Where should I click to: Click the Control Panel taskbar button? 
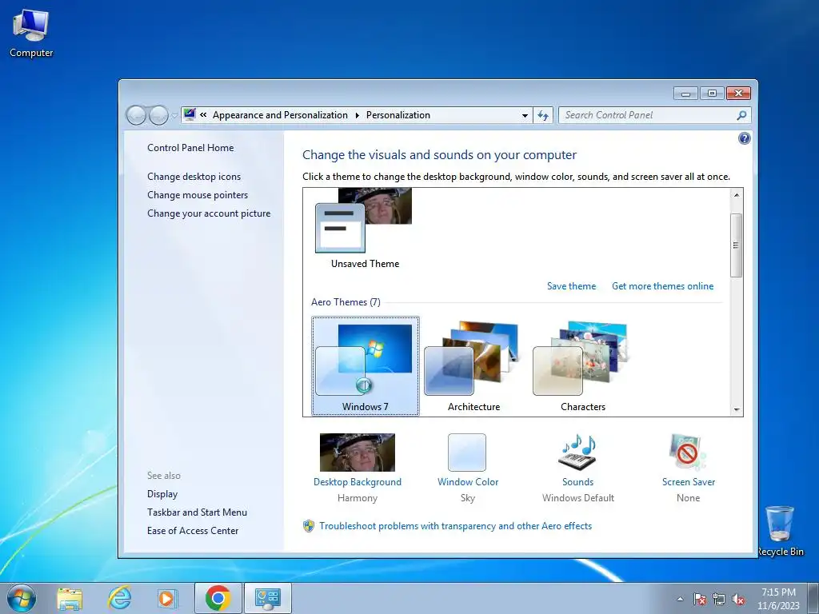[x=267, y=598]
